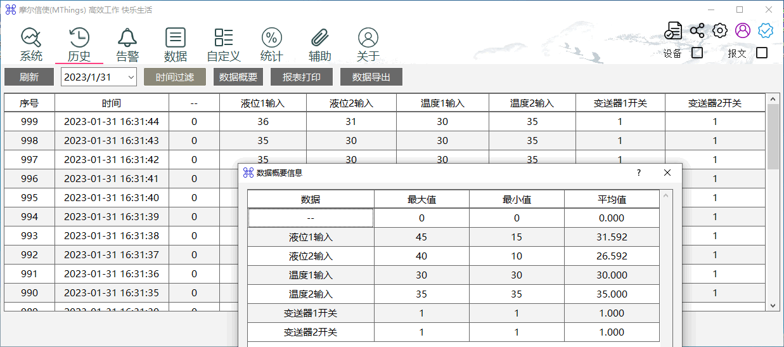
Task: Expand the 2023/1/31 date dropdown
Action: pyautogui.click(x=131, y=77)
